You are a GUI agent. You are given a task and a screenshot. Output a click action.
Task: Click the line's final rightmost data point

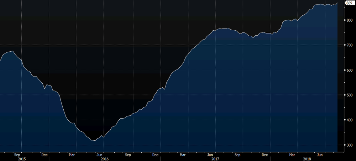click(x=337, y=3)
